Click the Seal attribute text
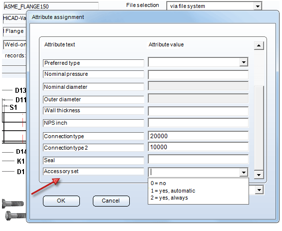 (93, 160)
